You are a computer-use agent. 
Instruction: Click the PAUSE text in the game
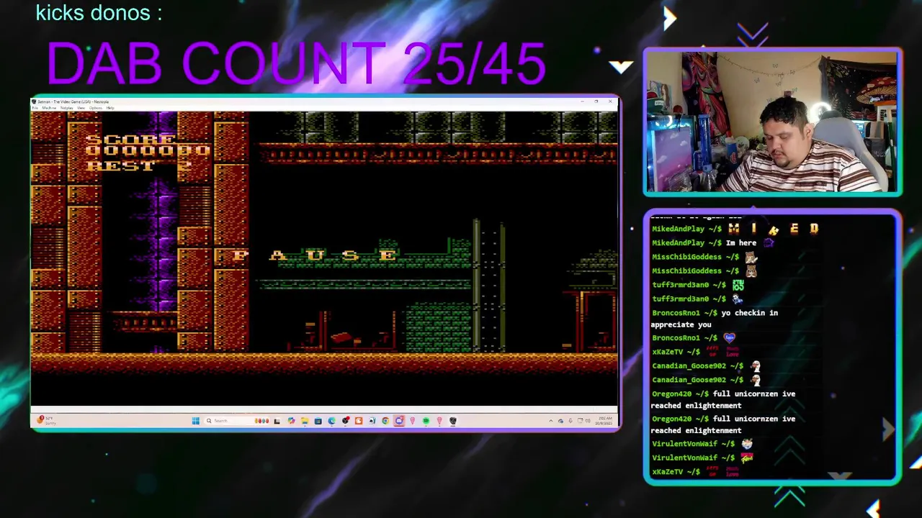click(315, 255)
